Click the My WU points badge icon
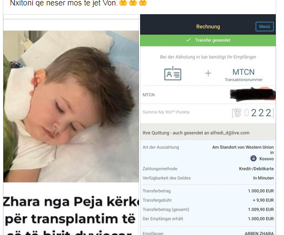The width and height of the screenshot is (284, 235). (237, 113)
